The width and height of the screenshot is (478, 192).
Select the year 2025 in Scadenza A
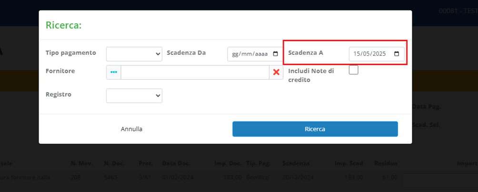point(379,54)
